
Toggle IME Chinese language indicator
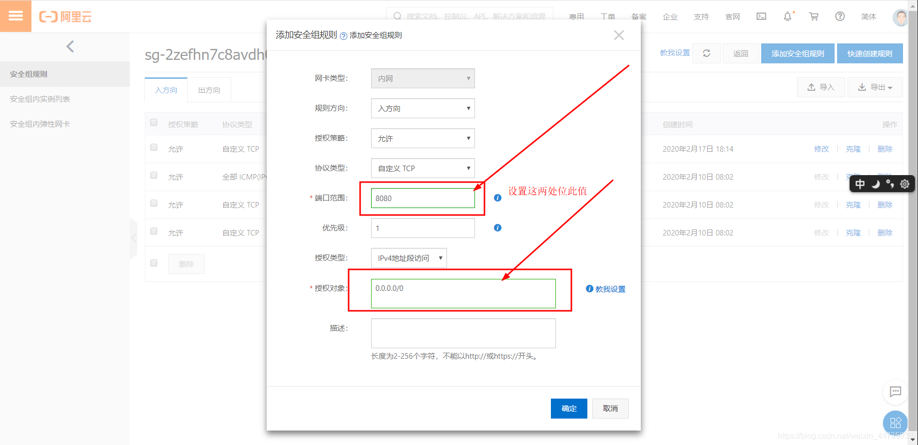[x=860, y=184]
